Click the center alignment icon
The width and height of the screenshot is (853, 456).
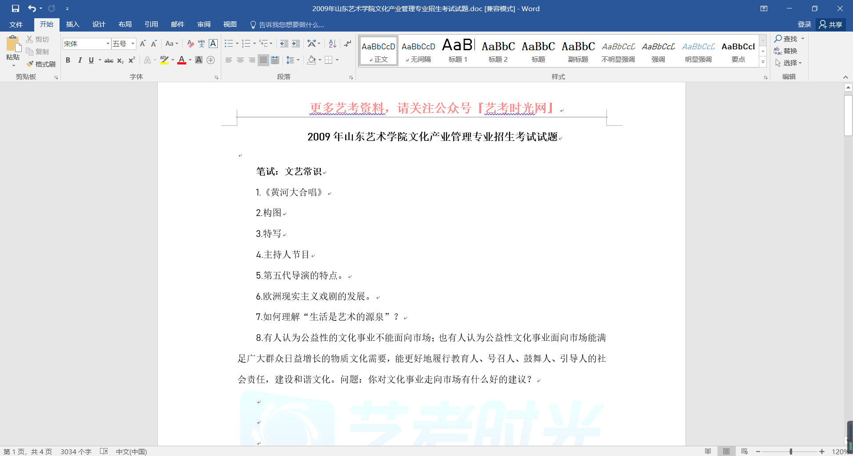240,60
